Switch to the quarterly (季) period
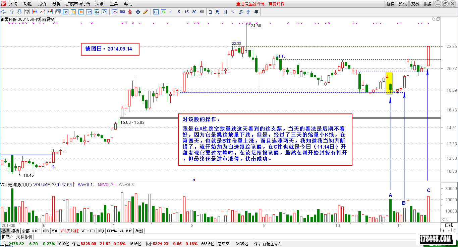The width and height of the screenshot is (458, 247). pyautogui.click(x=248, y=12)
